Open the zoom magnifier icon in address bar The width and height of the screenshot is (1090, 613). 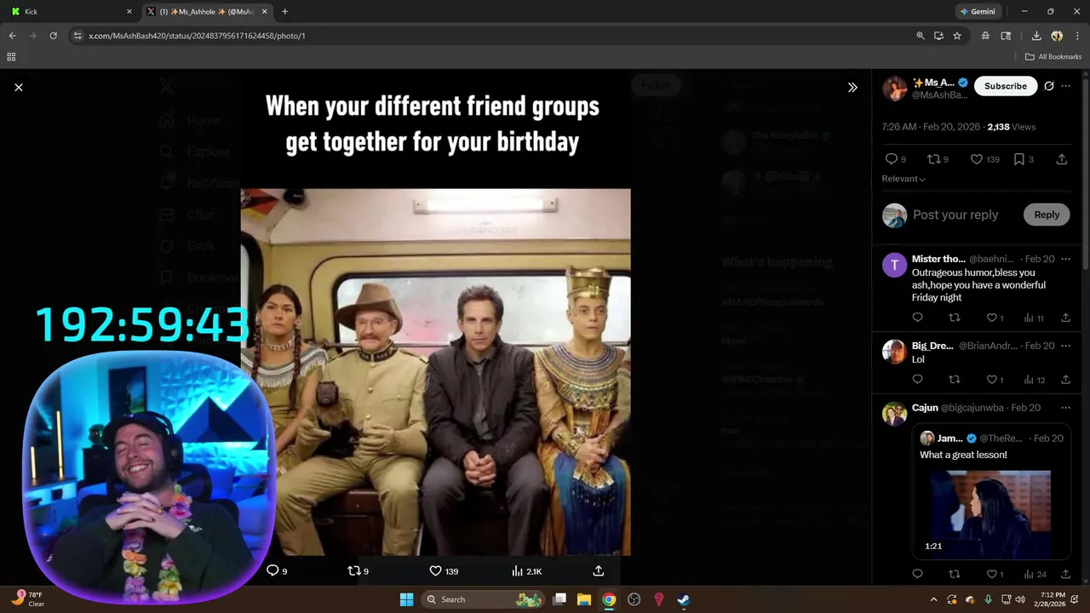click(x=920, y=36)
